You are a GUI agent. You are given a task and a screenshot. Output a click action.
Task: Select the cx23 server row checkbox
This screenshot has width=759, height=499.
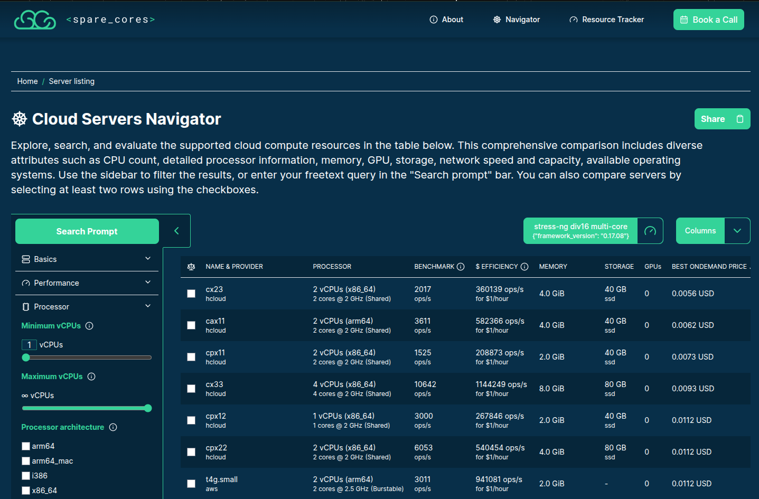click(x=191, y=294)
